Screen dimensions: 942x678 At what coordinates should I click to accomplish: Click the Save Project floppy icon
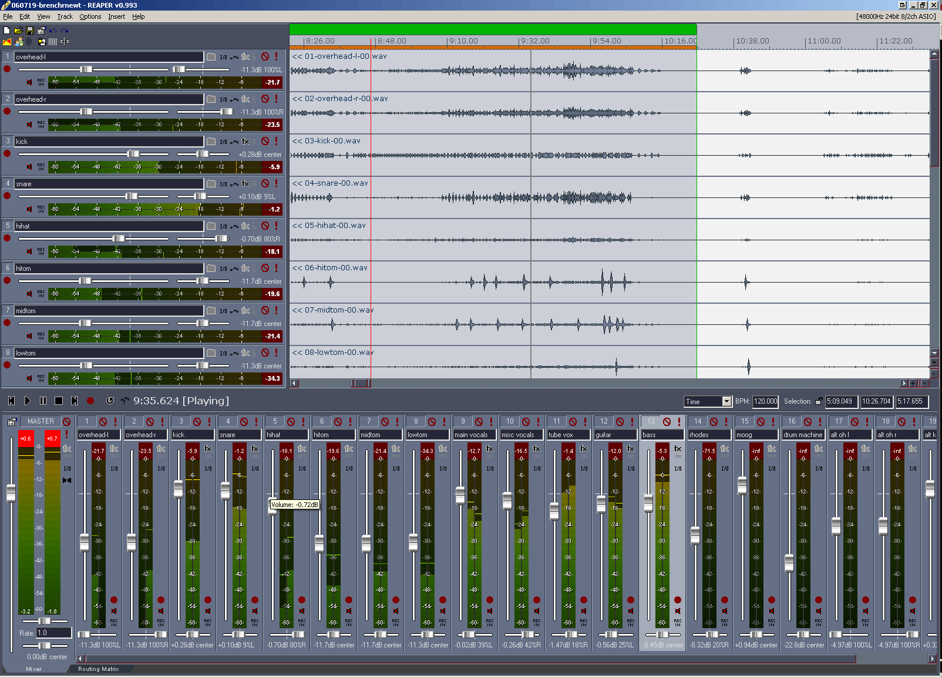29,31
